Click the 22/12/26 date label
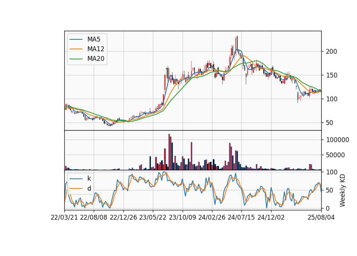 coord(123,217)
